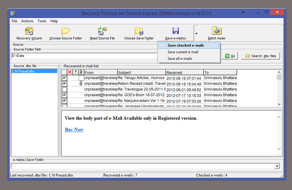Click the Choose Save Folder icon
This screenshot has height=190, width=292.
[x=139, y=31]
